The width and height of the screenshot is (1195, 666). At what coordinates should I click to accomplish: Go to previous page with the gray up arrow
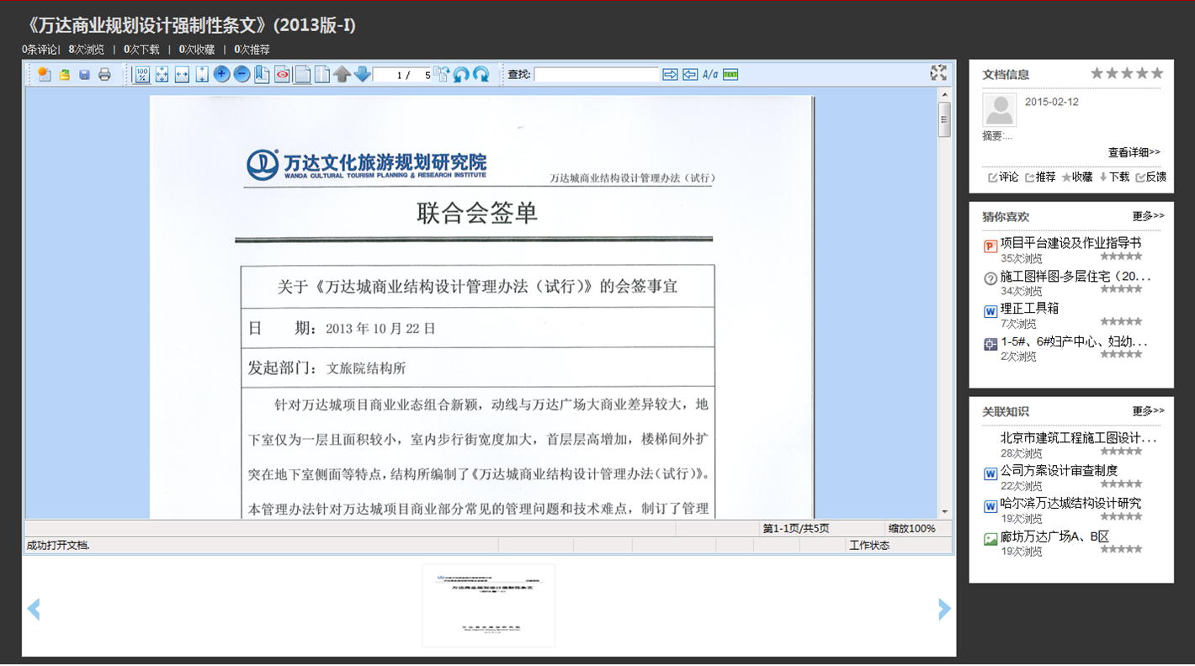click(342, 74)
